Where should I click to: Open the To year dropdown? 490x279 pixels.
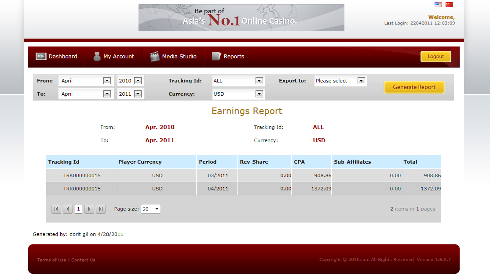point(138,94)
